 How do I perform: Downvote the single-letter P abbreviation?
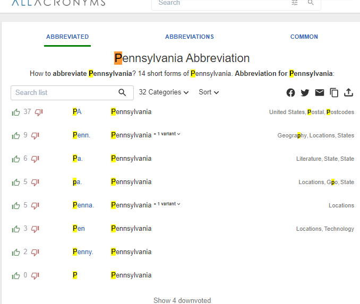[x=35, y=275]
